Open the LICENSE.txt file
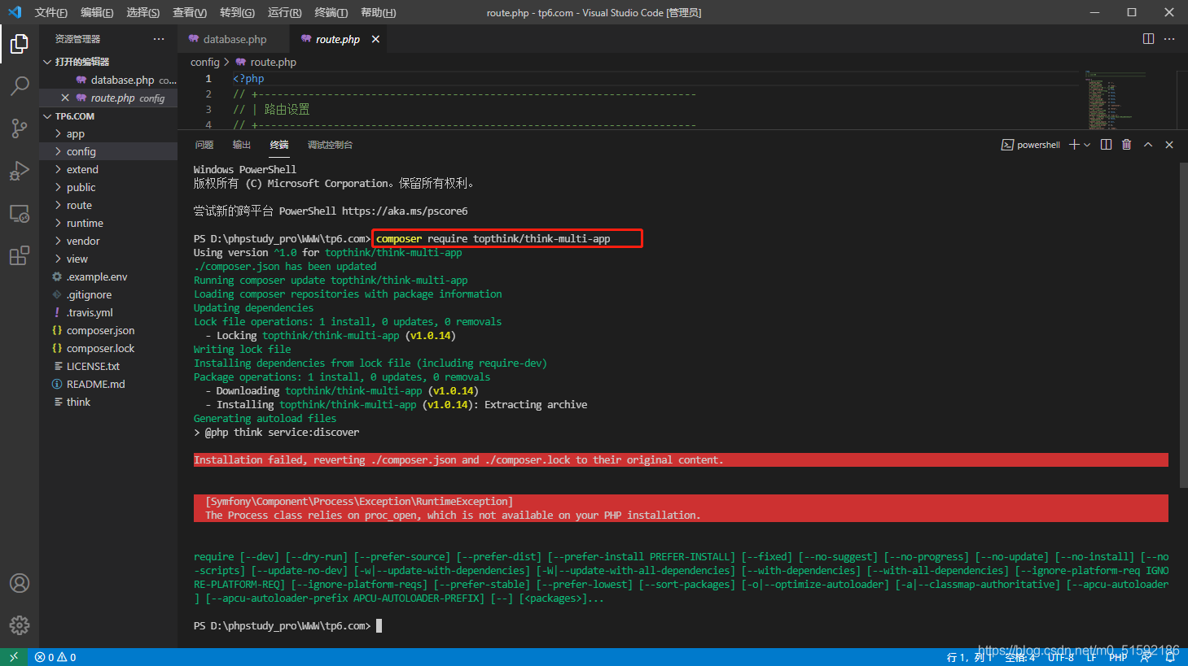This screenshot has height=666, width=1188. pyautogui.click(x=108, y=366)
